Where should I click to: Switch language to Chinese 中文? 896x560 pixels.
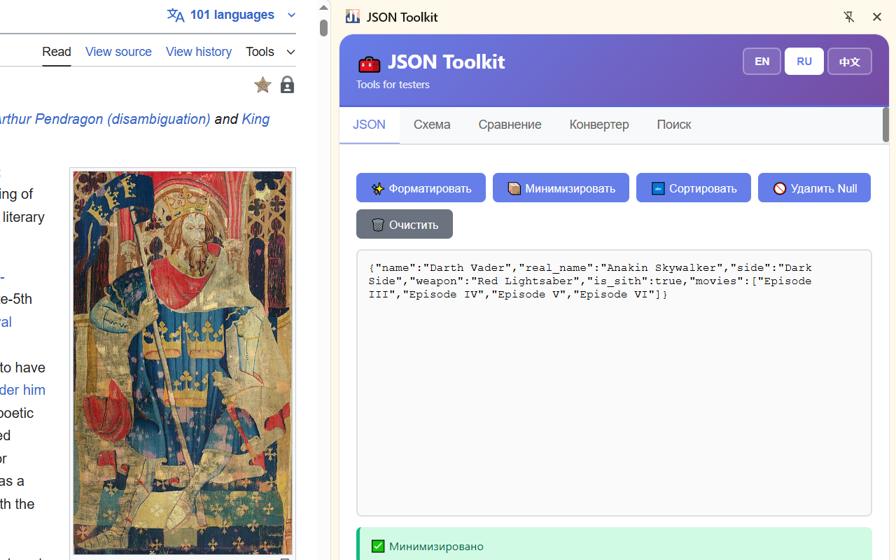850,62
